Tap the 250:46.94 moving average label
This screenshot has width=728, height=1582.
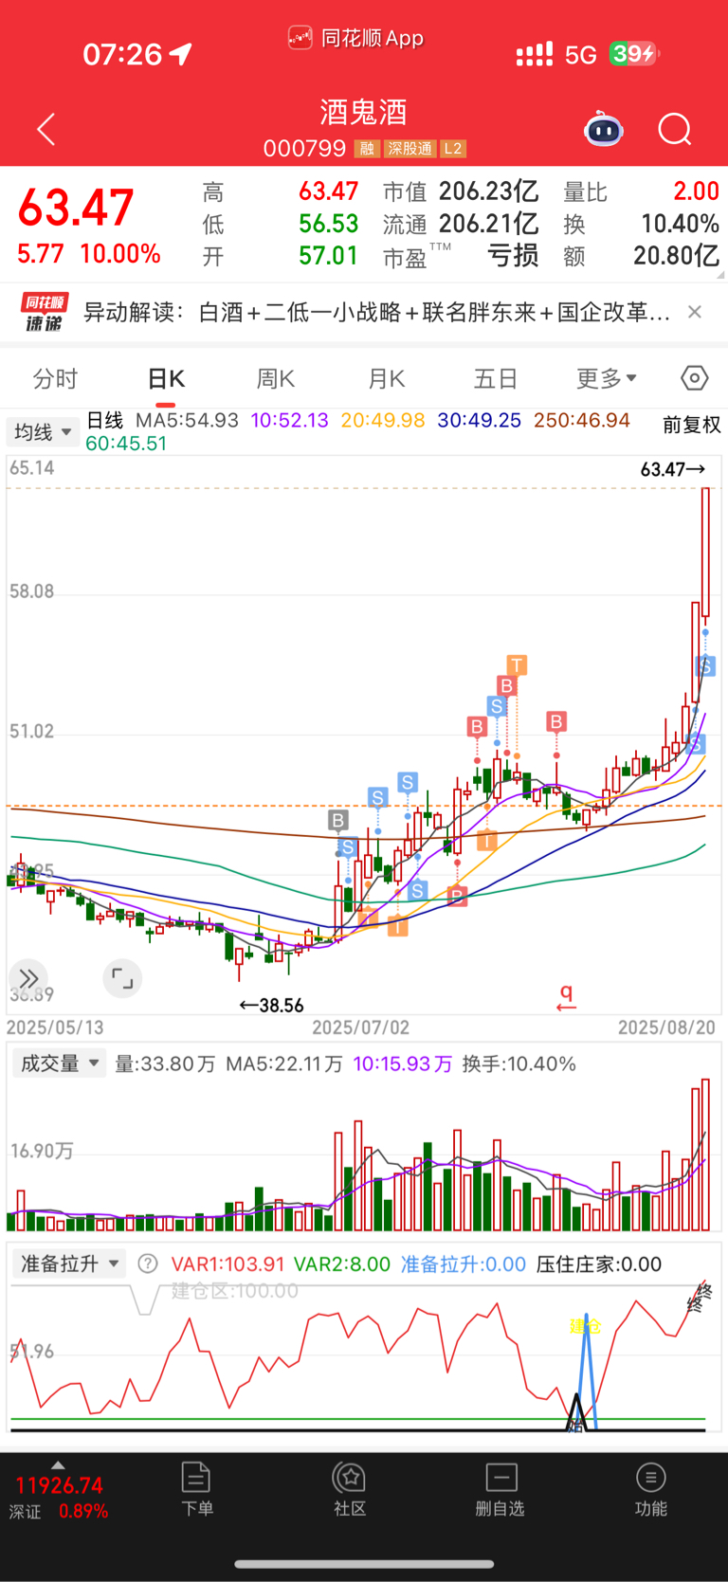click(582, 420)
